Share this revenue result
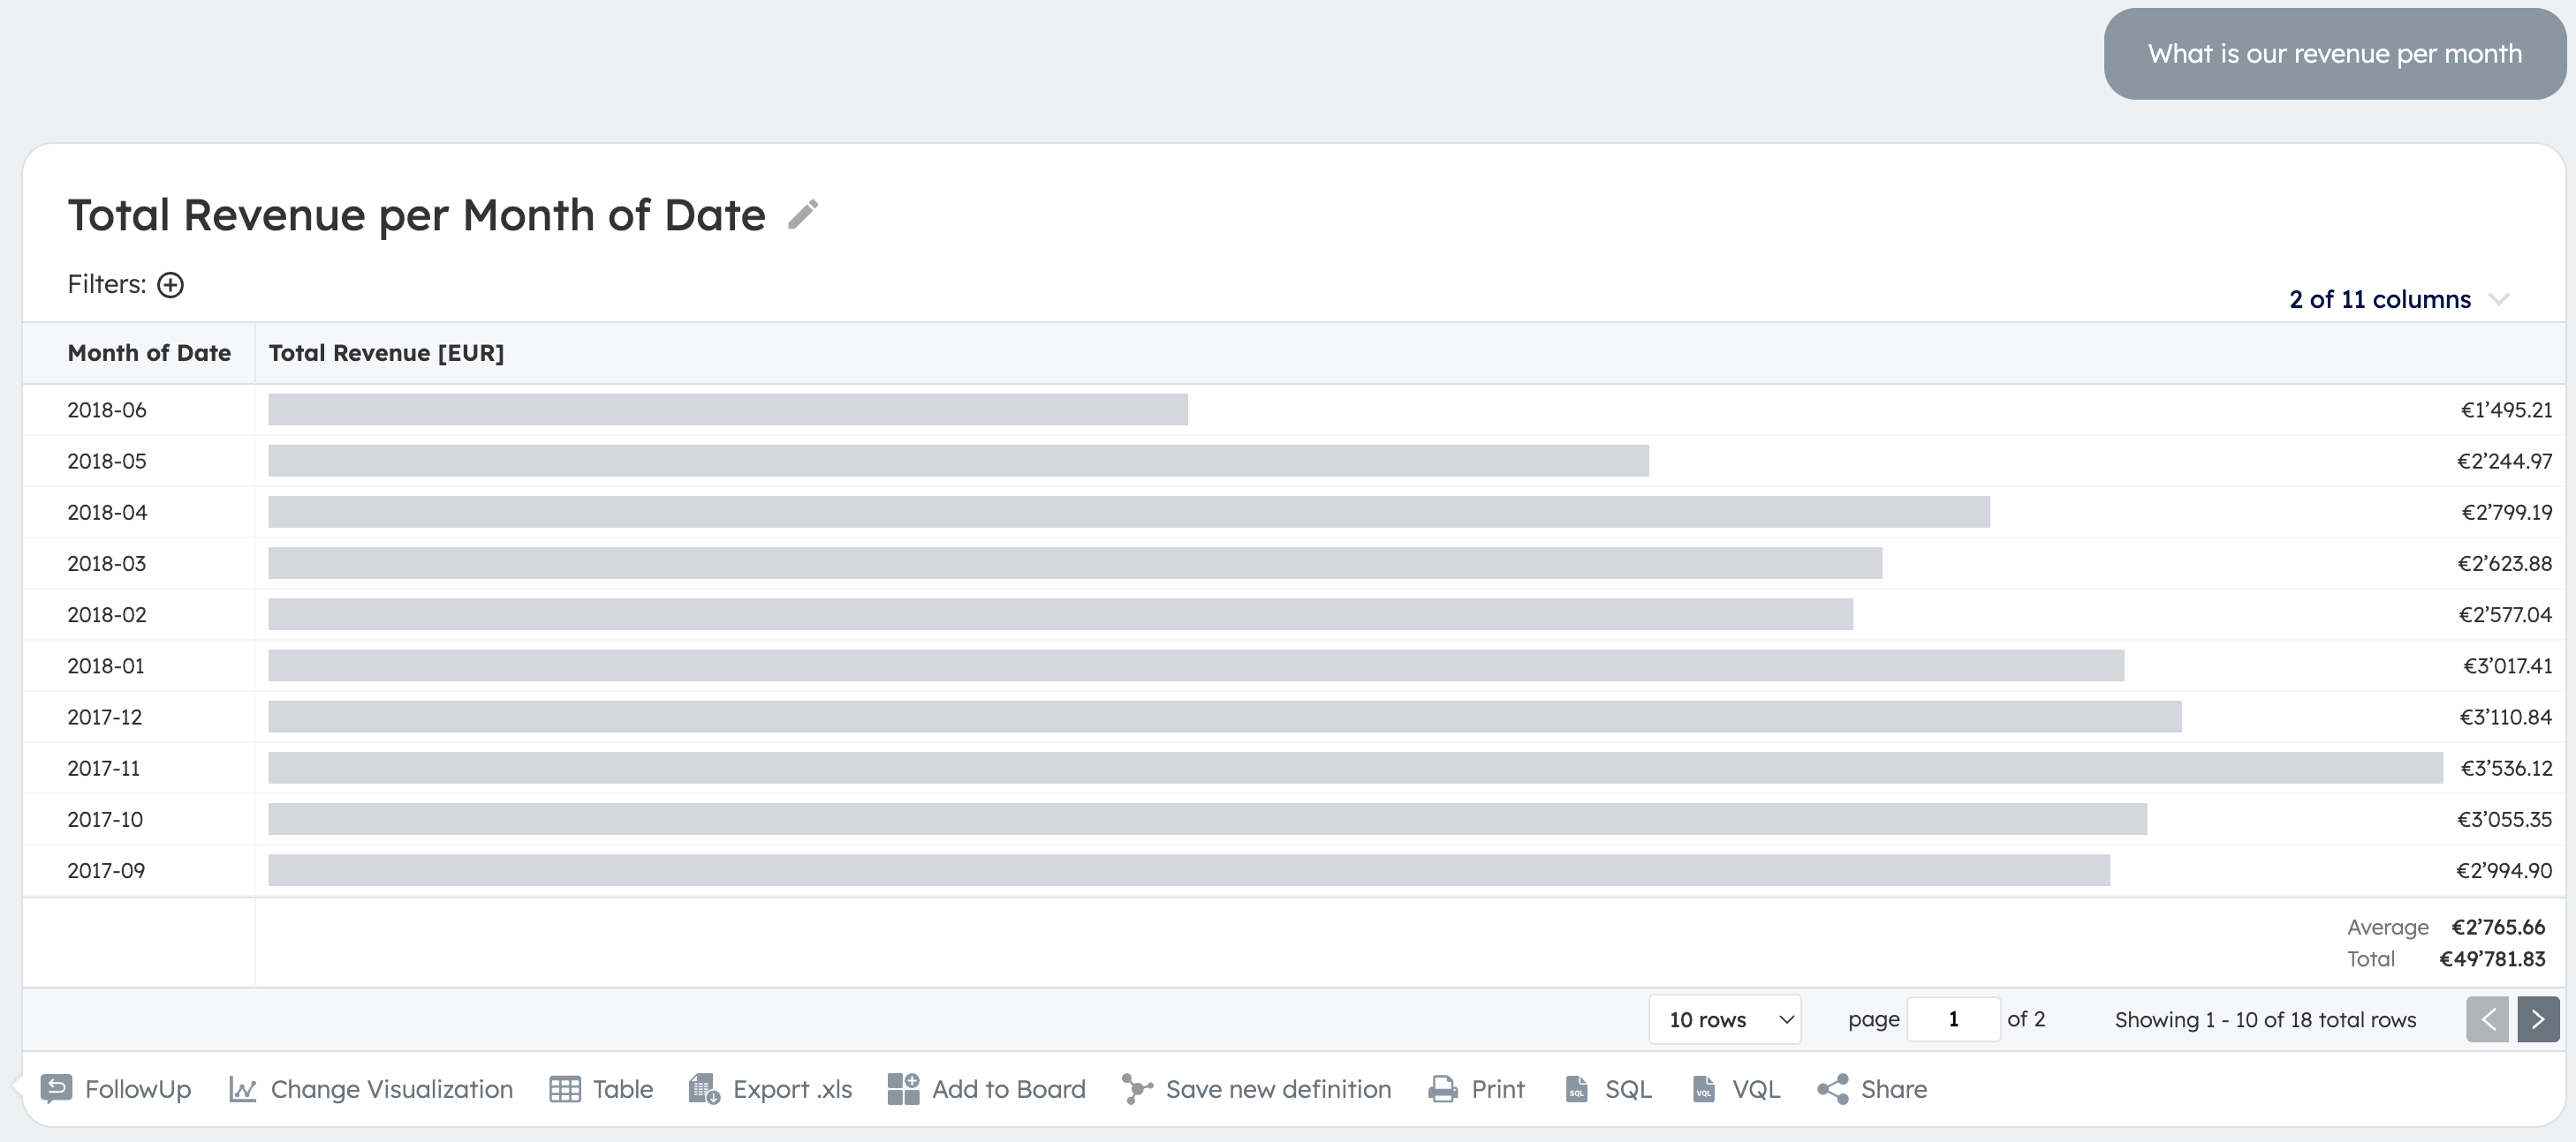The image size is (2576, 1142). [x=1872, y=1089]
